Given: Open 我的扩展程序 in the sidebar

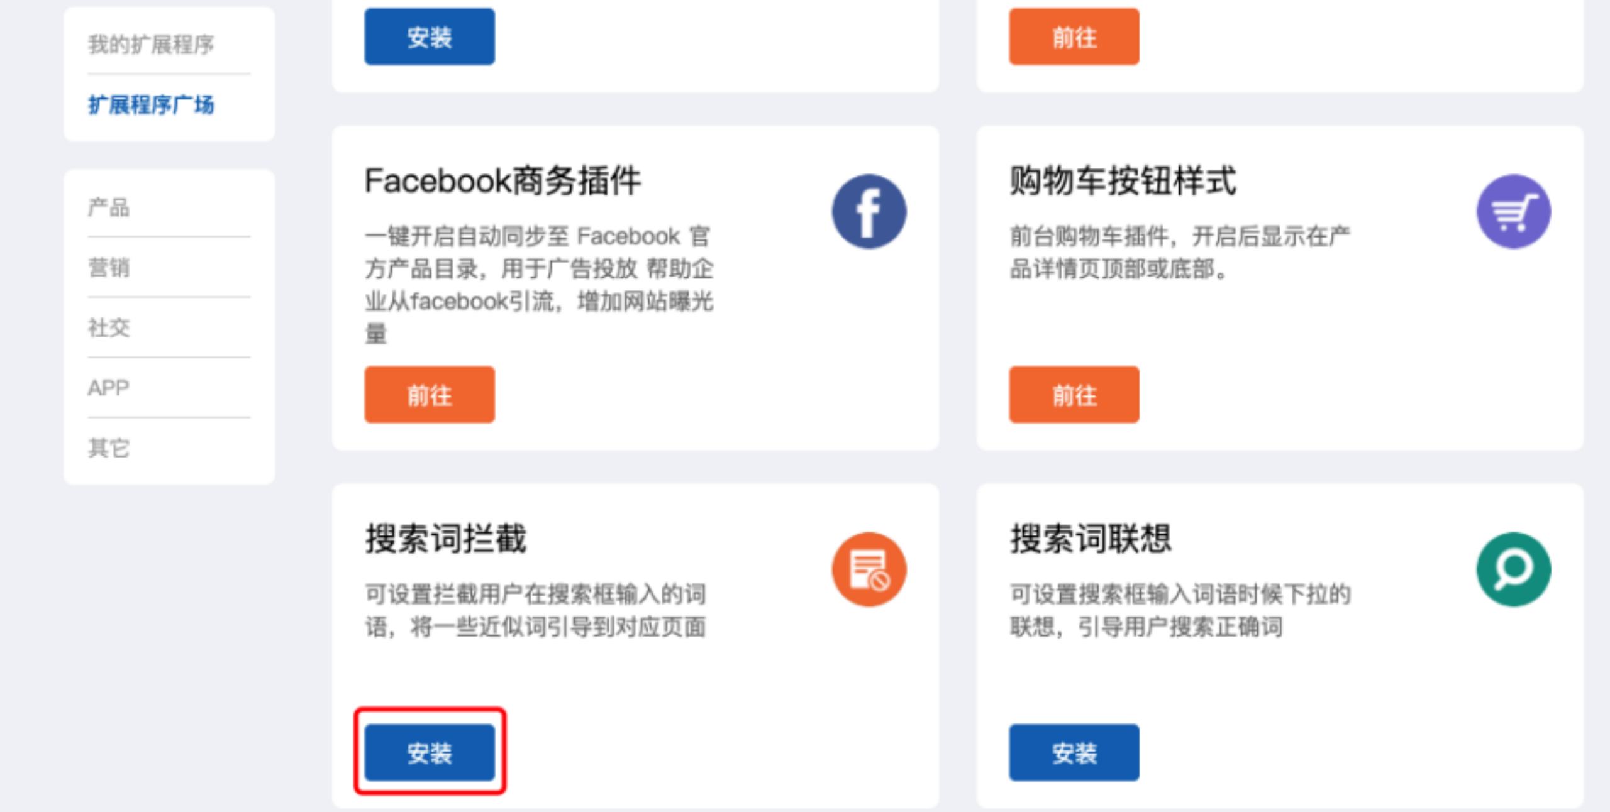Looking at the screenshot, I should (151, 45).
